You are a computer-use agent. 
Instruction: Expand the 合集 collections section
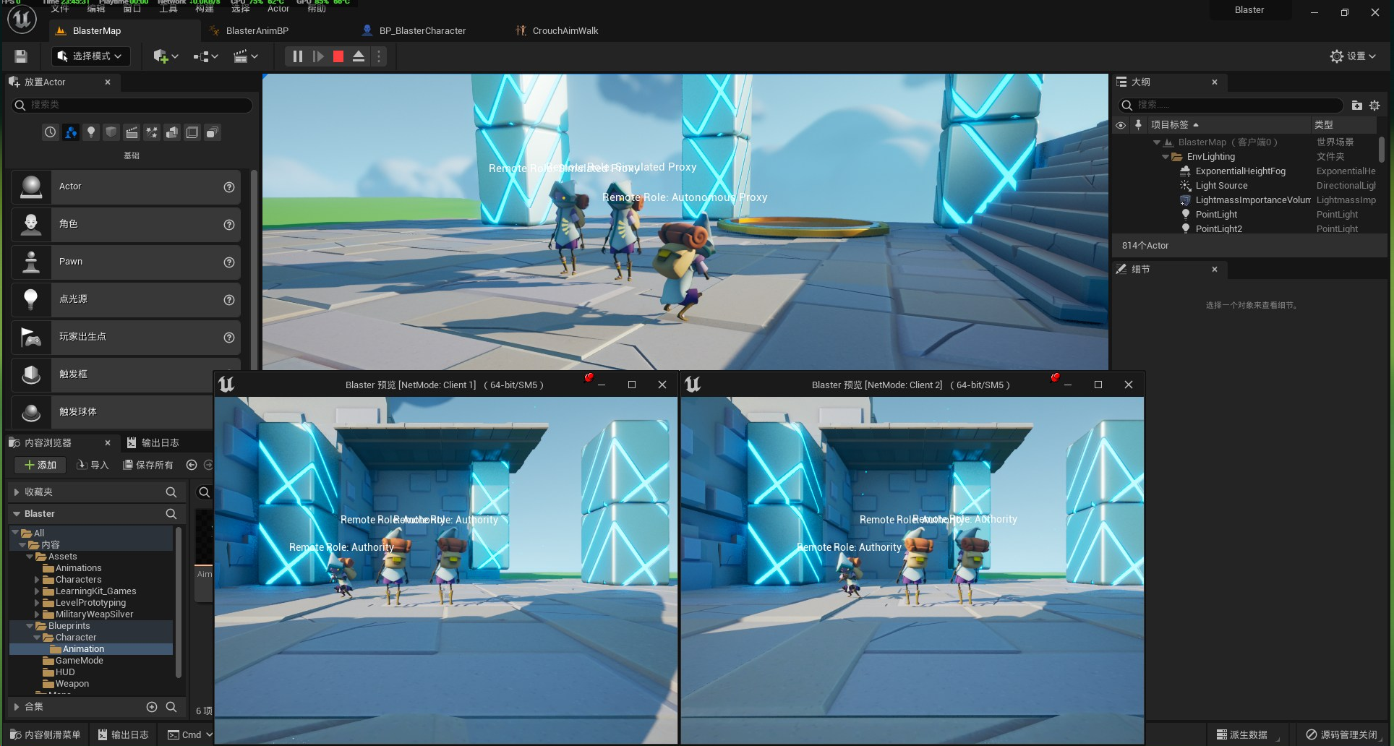pos(16,707)
